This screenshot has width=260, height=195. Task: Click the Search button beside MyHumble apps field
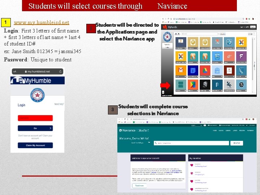pyautogui.click(x=222, y=34)
